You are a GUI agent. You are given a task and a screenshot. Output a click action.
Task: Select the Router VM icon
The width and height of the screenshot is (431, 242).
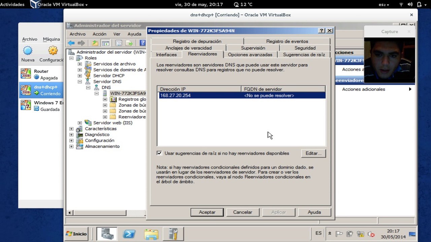click(x=26, y=74)
